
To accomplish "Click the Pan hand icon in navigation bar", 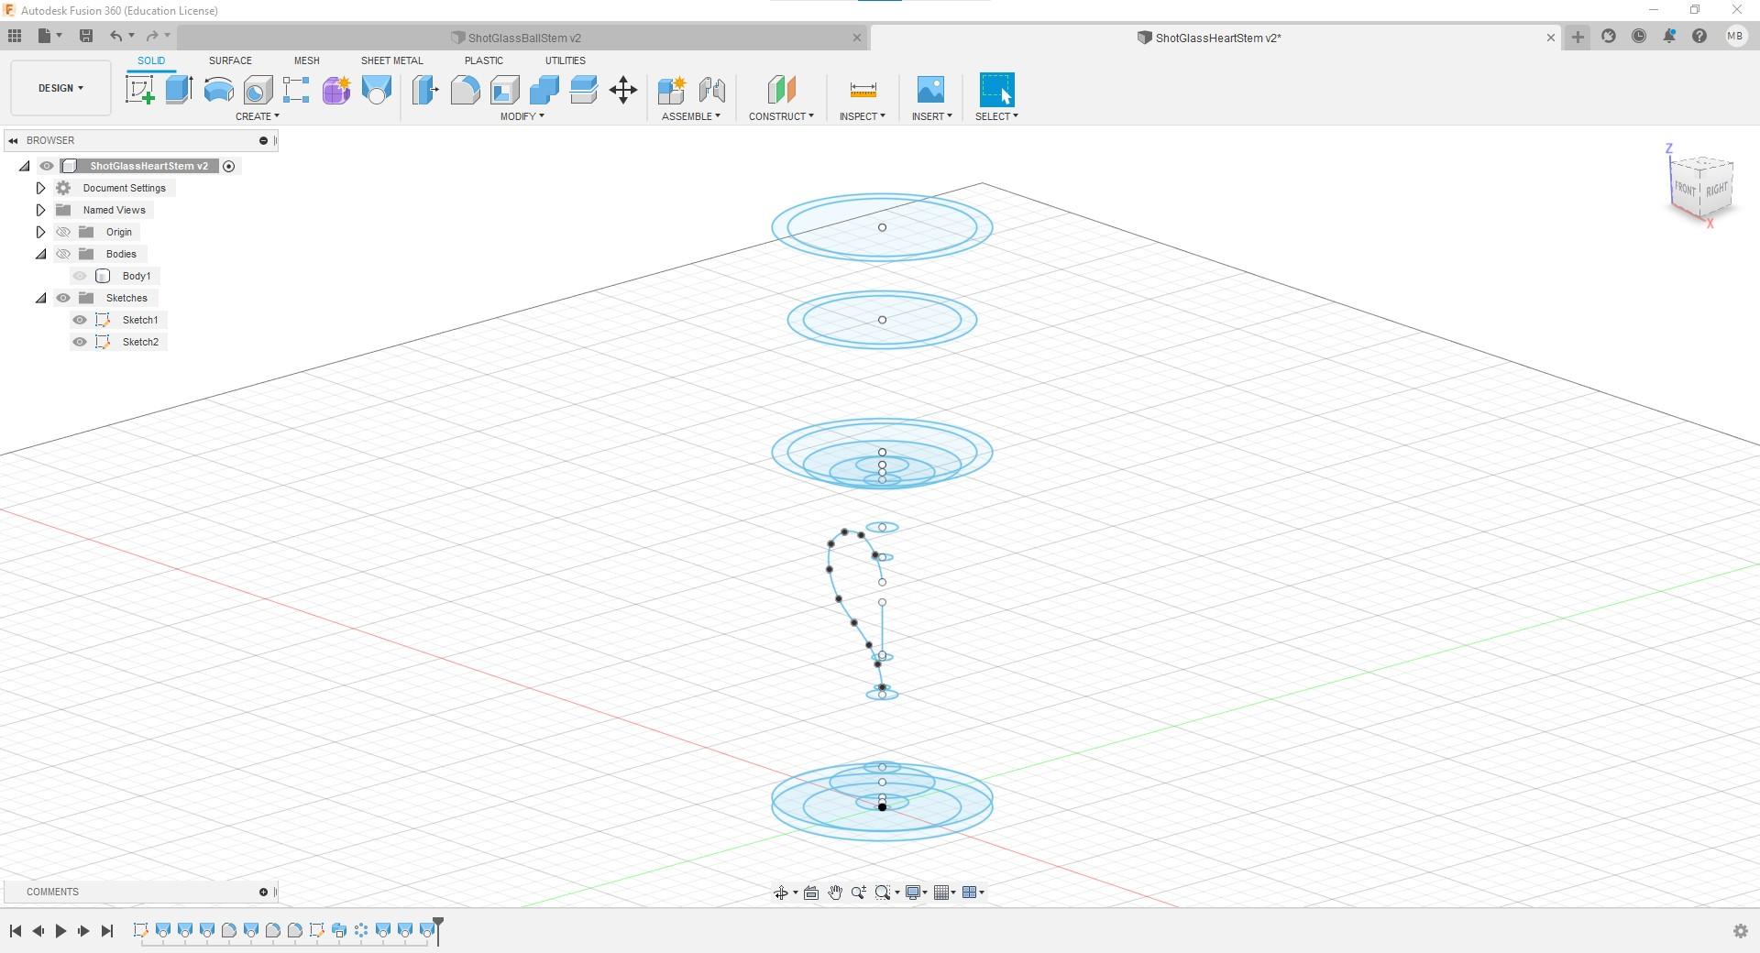I will [835, 893].
